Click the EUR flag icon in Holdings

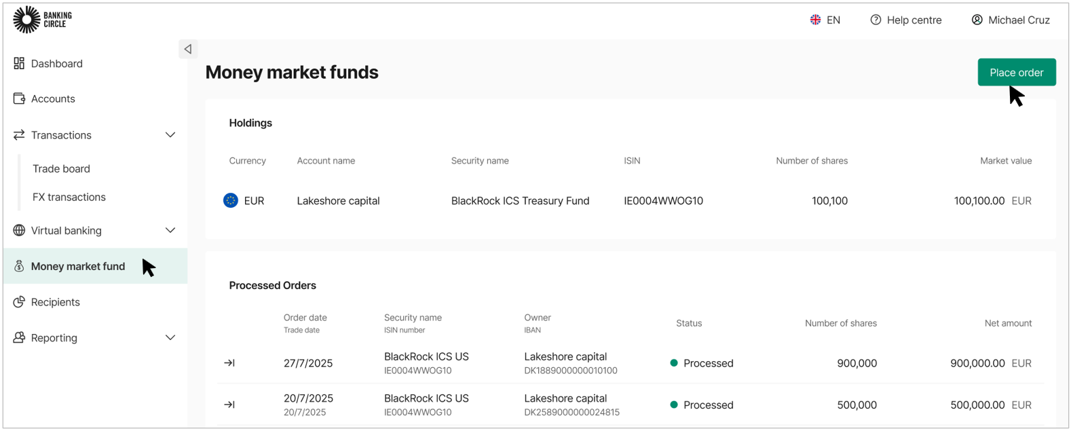(231, 200)
